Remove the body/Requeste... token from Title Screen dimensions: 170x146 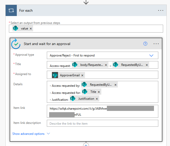[x=106, y=65]
